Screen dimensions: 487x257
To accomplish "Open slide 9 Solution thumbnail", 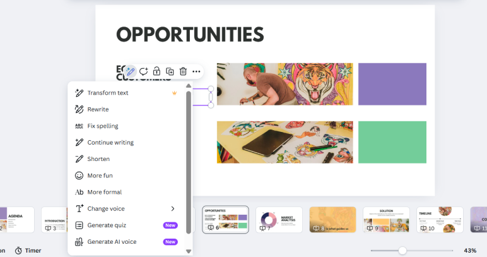I will (x=386, y=220).
